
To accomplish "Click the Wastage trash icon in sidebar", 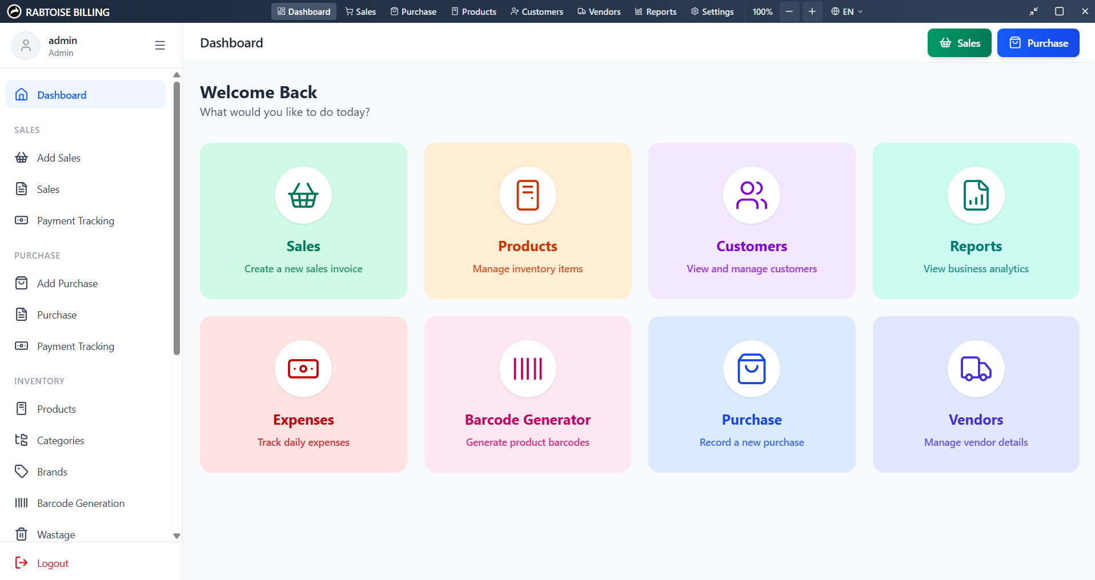I will click(21, 534).
